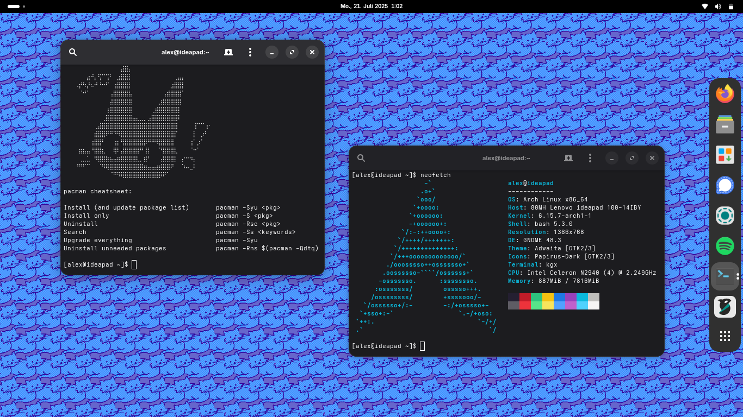Click the 'Upgrade everything' text

click(98, 240)
